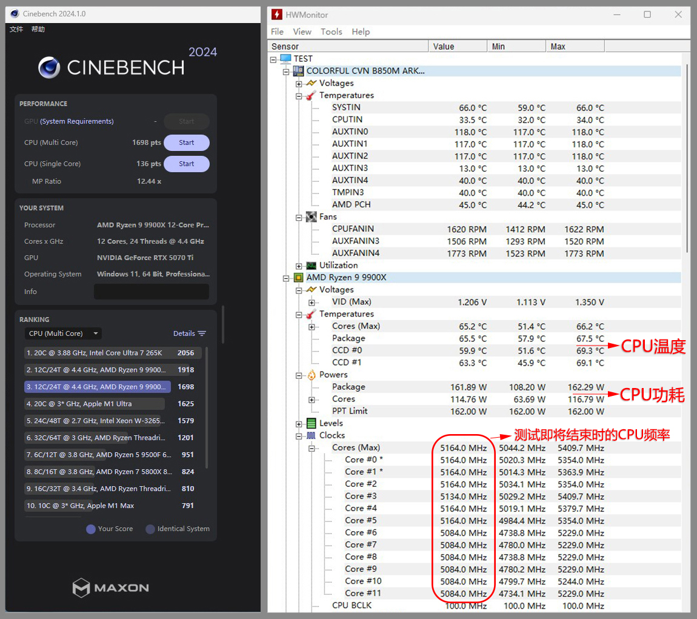The width and height of the screenshot is (697, 619).
Task: Click the TEST computer monitor icon
Action: pyautogui.click(x=285, y=59)
